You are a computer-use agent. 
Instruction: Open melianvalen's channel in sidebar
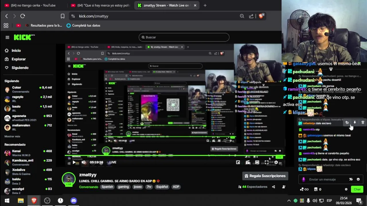28,127
